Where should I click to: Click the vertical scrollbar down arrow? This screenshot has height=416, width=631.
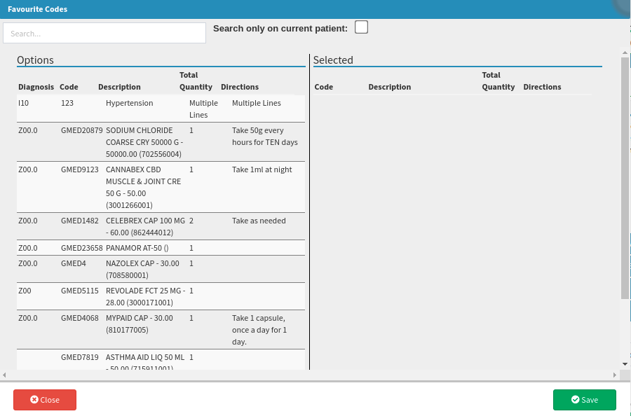[x=625, y=364]
